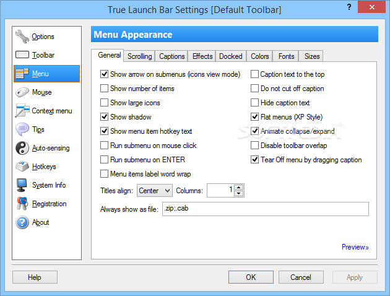The height and width of the screenshot is (296, 390).
Task: Click the Context menu icon
Action: tap(22, 110)
